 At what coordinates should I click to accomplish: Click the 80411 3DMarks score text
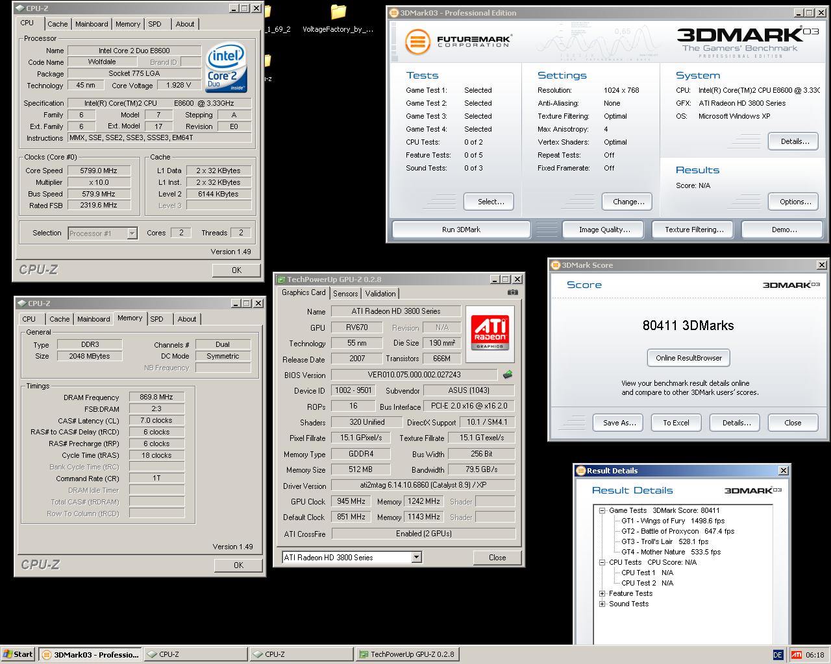pyautogui.click(x=688, y=326)
